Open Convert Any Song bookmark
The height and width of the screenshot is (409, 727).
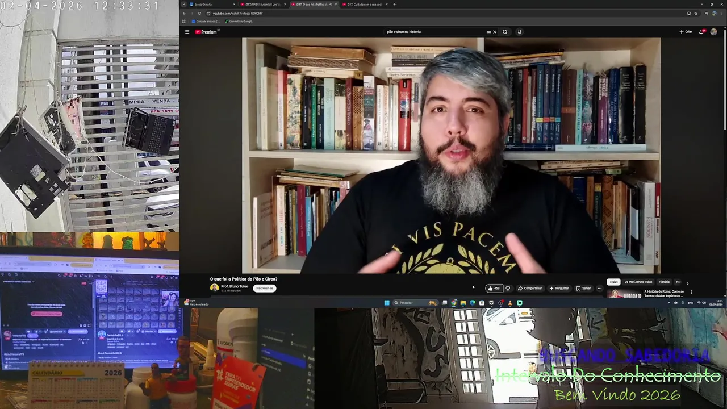point(239,21)
